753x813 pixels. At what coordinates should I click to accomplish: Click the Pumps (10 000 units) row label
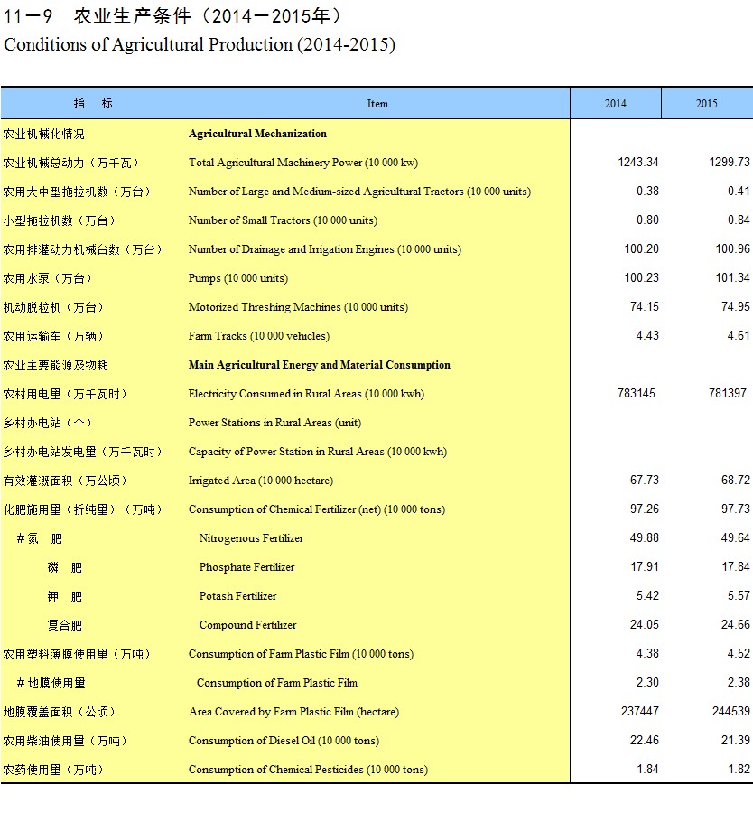coord(237,278)
